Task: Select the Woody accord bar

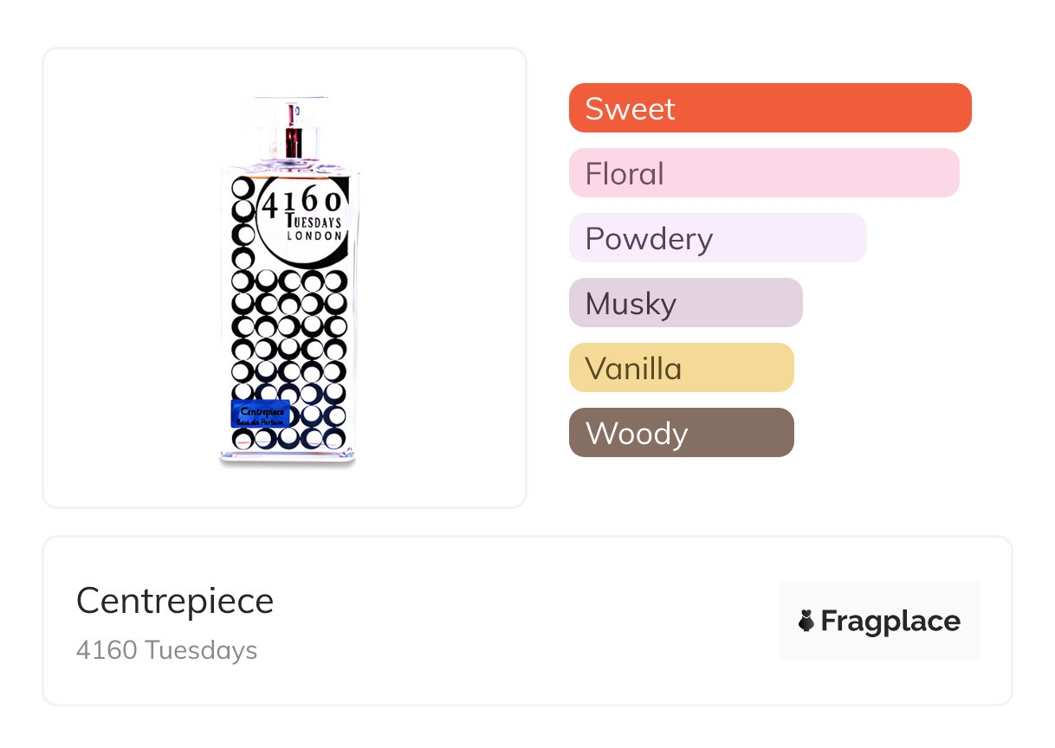Action: pos(681,433)
